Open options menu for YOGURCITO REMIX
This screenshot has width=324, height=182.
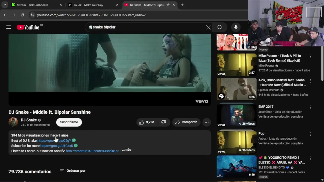tap(310, 158)
